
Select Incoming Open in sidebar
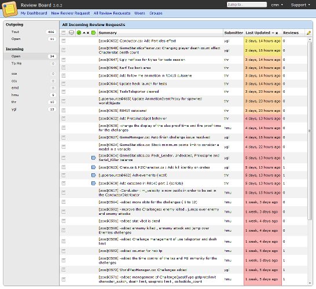pos(31,56)
